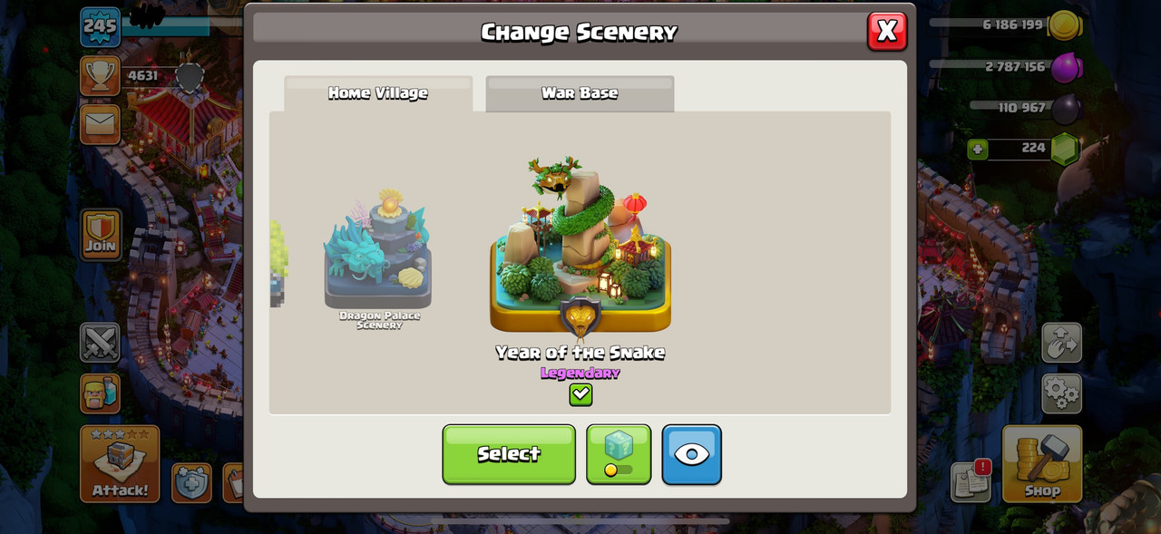Tap the Attack! button
This screenshot has width=1161, height=534.
(120, 463)
